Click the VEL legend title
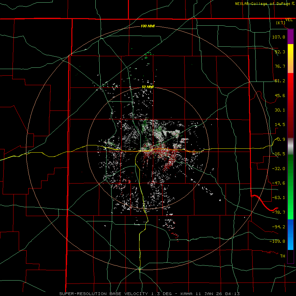Viewport: 296px width, 296px height. 289,20
